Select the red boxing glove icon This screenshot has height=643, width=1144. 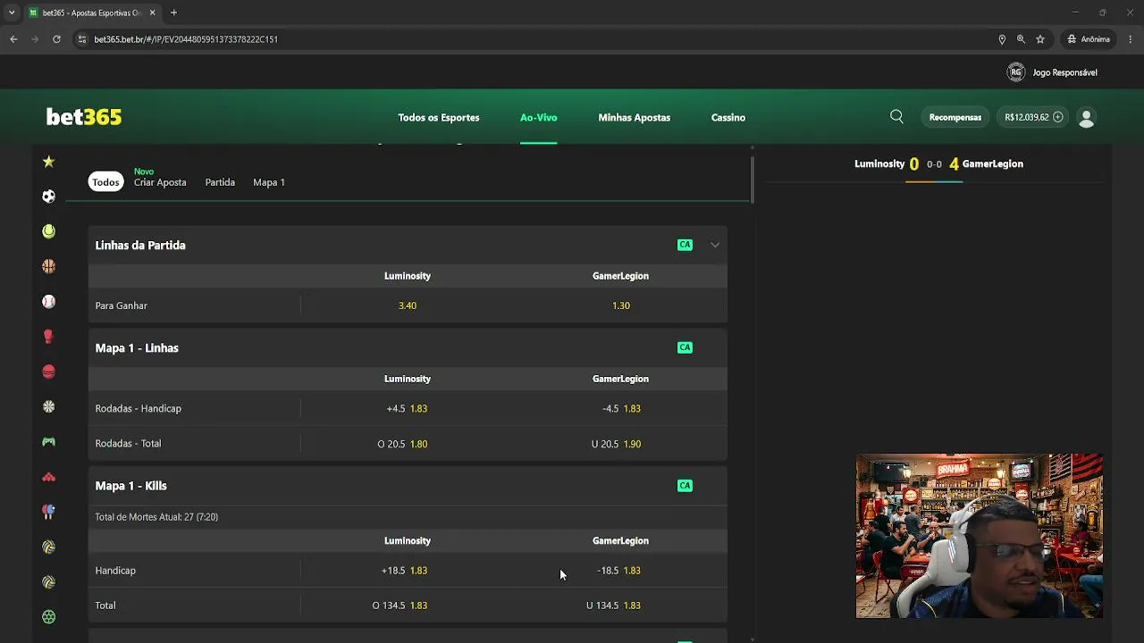(48, 337)
